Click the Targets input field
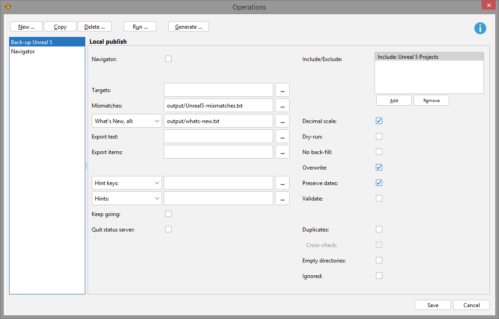Viewport: 499px width, 319px height. (x=218, y=90)
